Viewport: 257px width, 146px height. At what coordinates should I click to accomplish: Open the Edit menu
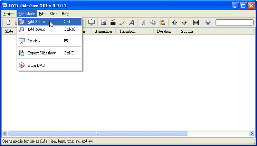click(42, 14)
